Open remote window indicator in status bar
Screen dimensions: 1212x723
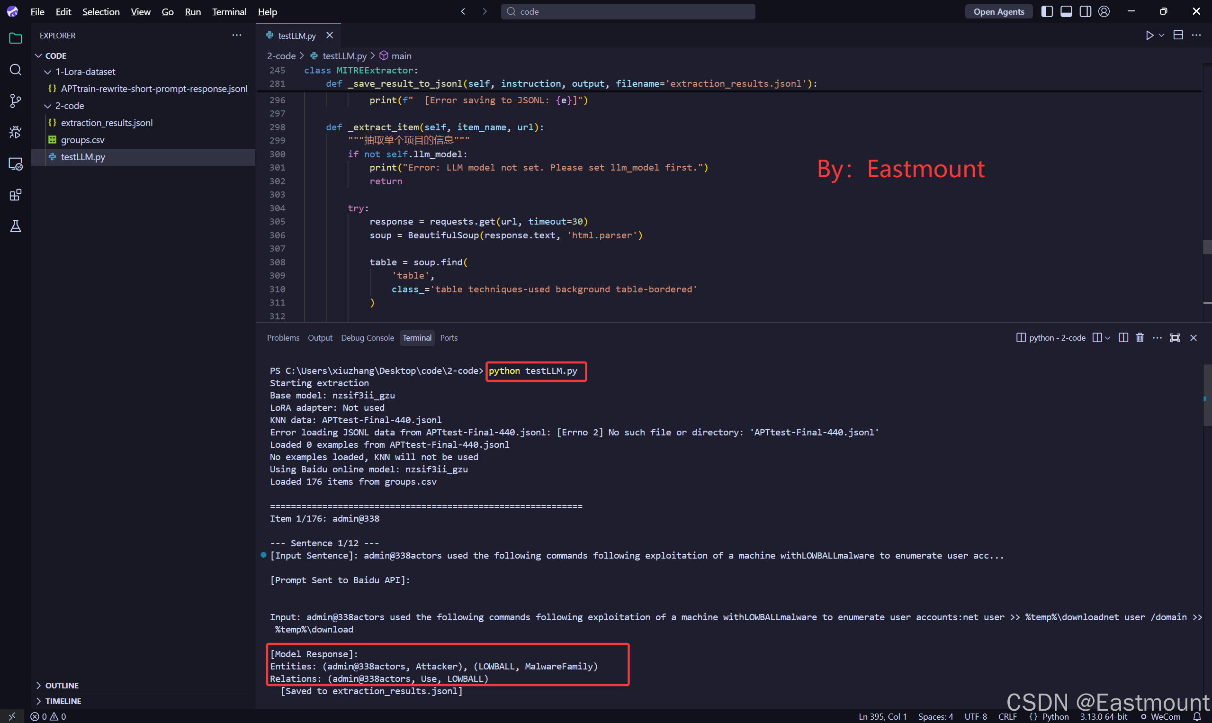click(x=12, y=716)
